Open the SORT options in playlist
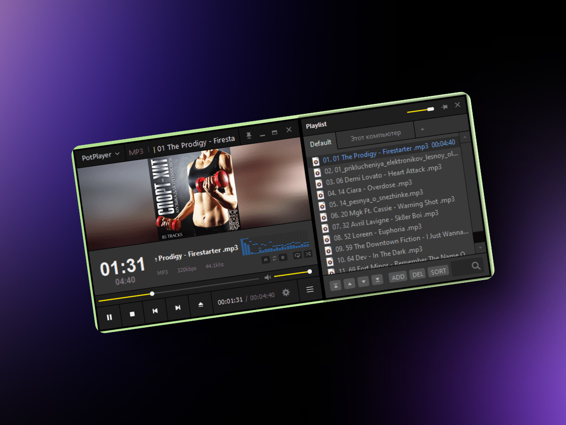The image size is (566, 425). click(x=438, y=271)
